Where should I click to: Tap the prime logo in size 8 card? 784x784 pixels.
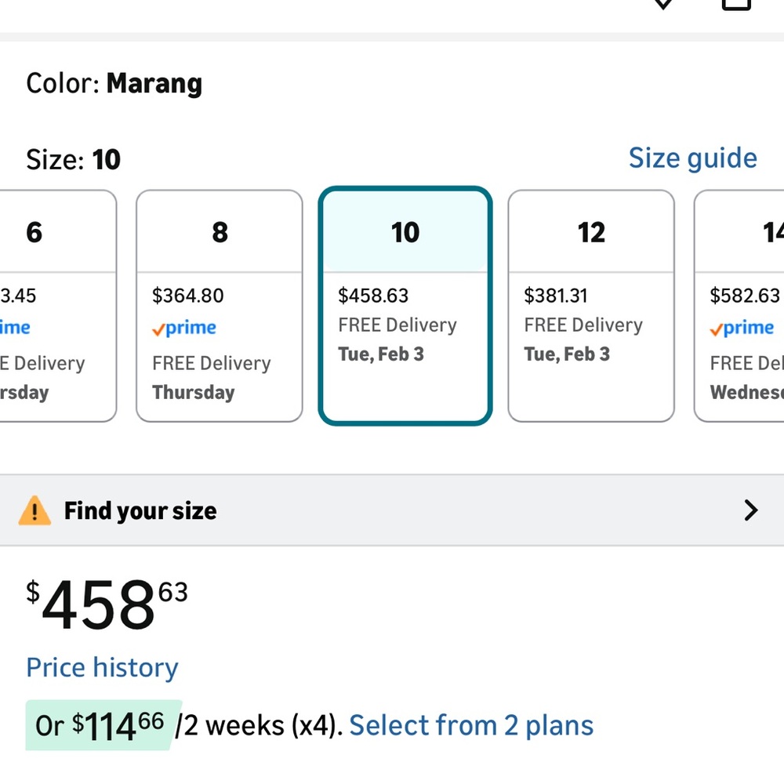click(x=184, y=328)
